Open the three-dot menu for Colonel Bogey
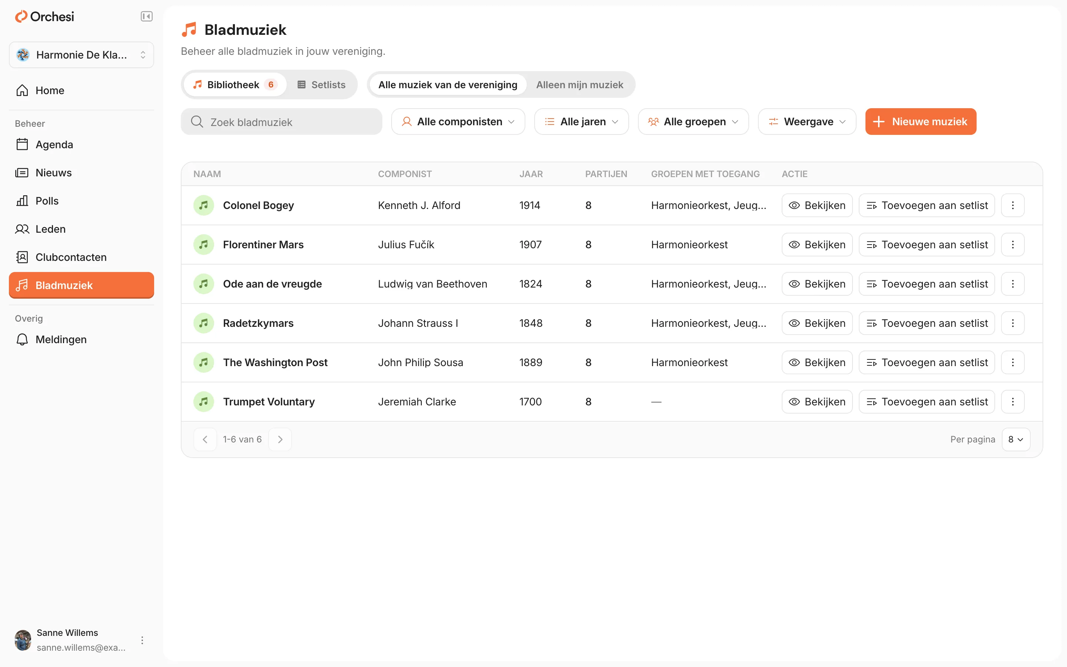This screenshot has height=667, width=1067. click(1012, 205)
